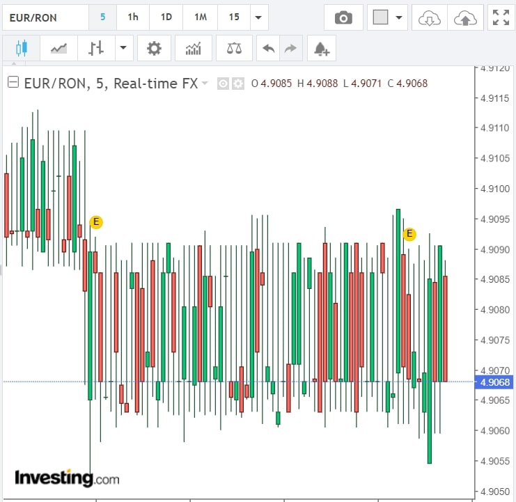Save chart layout to the cloud
Image resolution: width=516 pixels, height=502 pixels.
tap(464, 18)
